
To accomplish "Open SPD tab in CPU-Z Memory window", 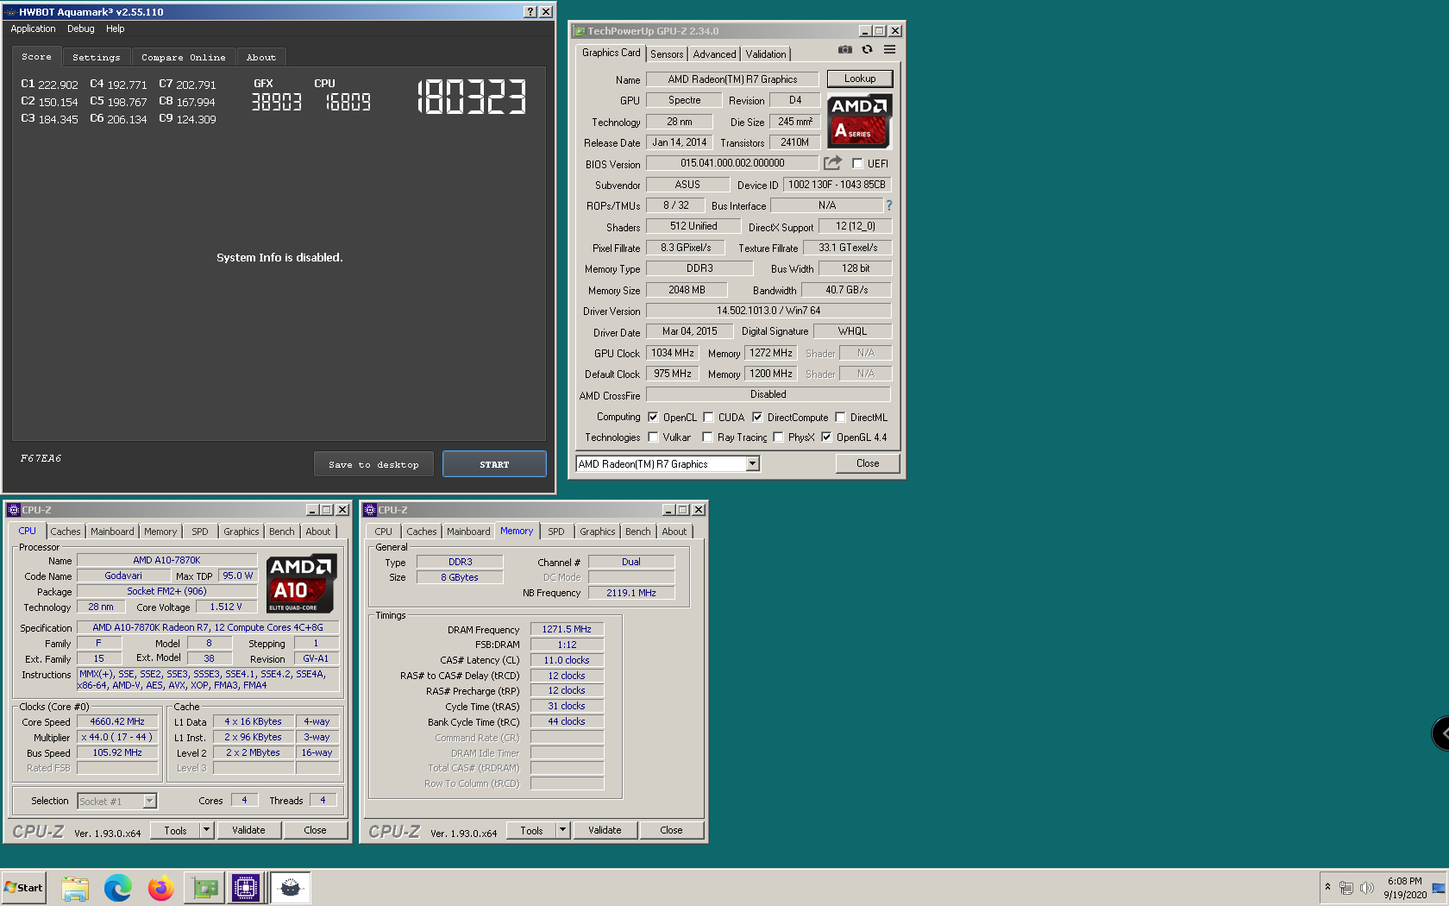I will pyautogui.click(x=556, y=532).
